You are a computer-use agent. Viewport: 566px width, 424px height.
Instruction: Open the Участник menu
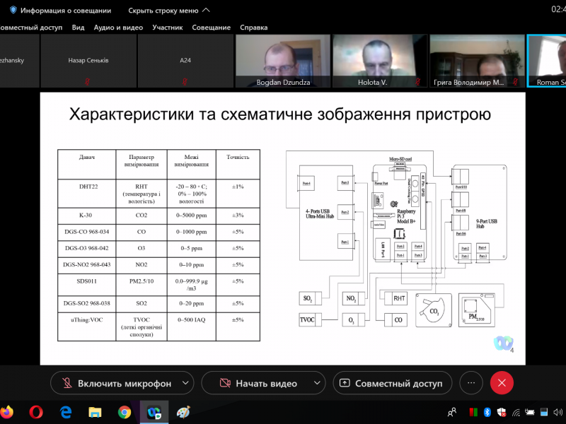click(x=167, y=28)
